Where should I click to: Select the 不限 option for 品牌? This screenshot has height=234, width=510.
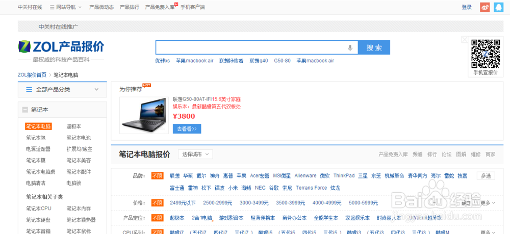[x=158, y=176]
